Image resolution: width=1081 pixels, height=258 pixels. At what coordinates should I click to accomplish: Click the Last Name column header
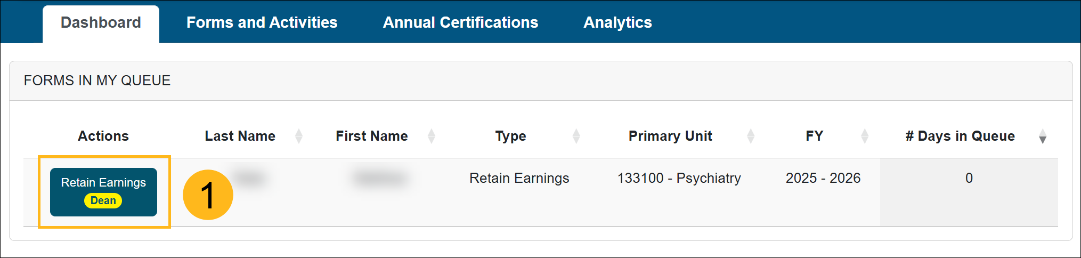pos(240,136)
